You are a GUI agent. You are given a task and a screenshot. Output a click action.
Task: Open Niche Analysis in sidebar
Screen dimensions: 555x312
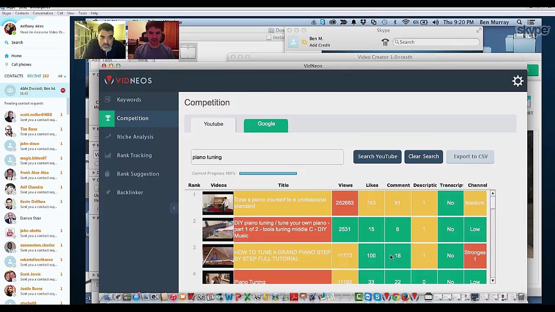[x=135, y=137]
